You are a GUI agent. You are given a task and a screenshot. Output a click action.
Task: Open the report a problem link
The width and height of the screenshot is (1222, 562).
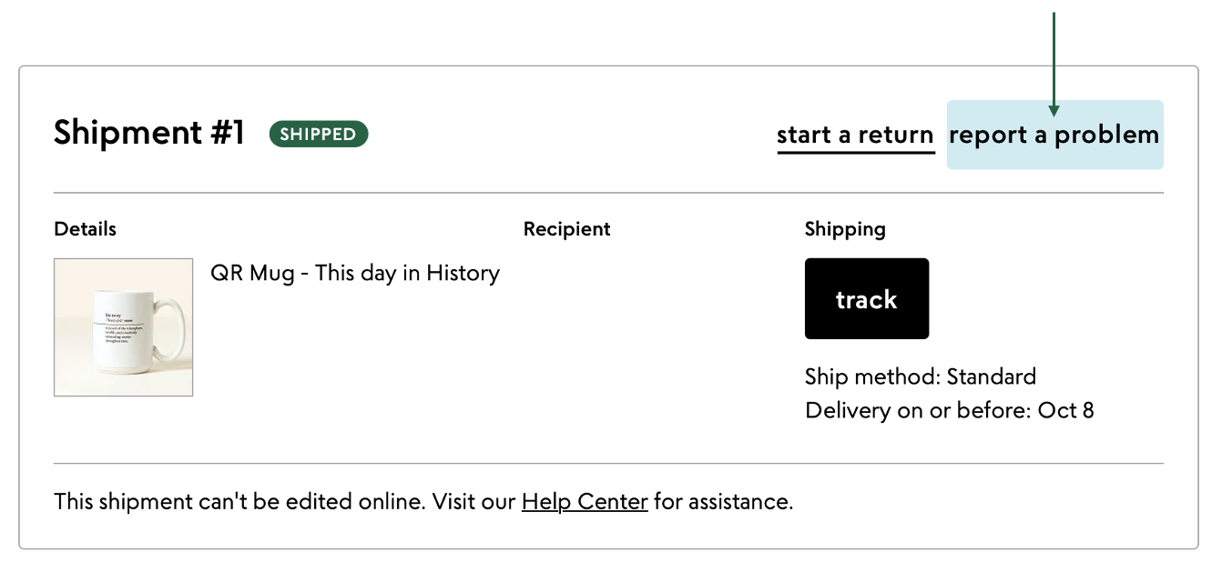pyautogui.click(x=1054, y=135)
